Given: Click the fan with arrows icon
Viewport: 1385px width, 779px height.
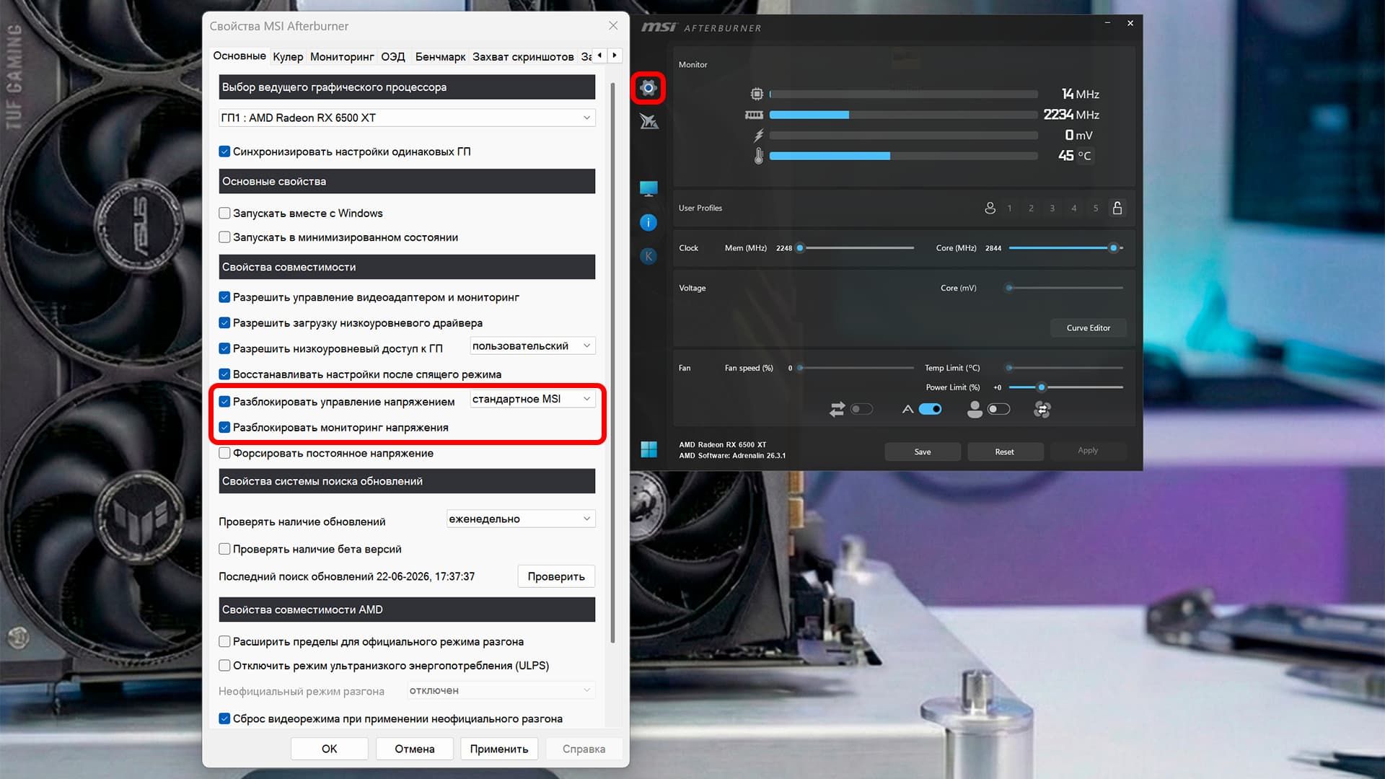Looking at the screenshot, I should [x=1042, y=410].
